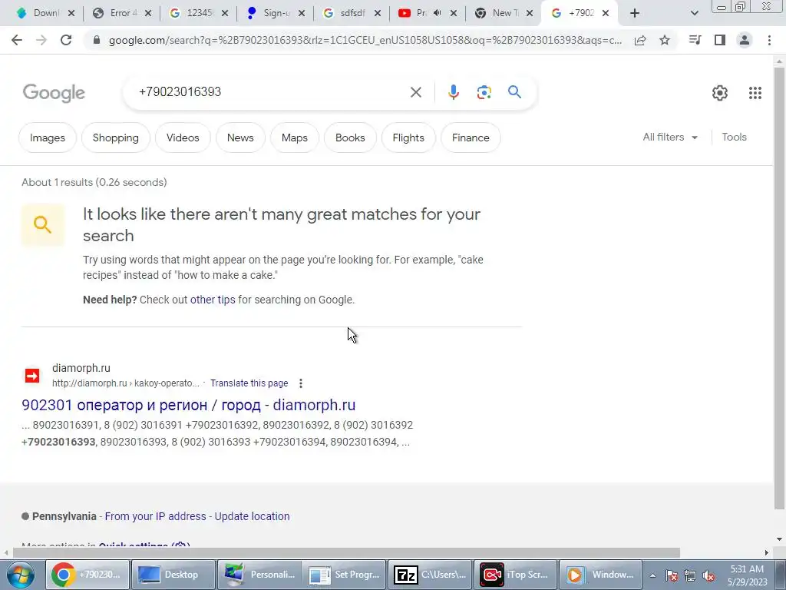
Task: Open other tips help link
Action: [x=213, y=300]
